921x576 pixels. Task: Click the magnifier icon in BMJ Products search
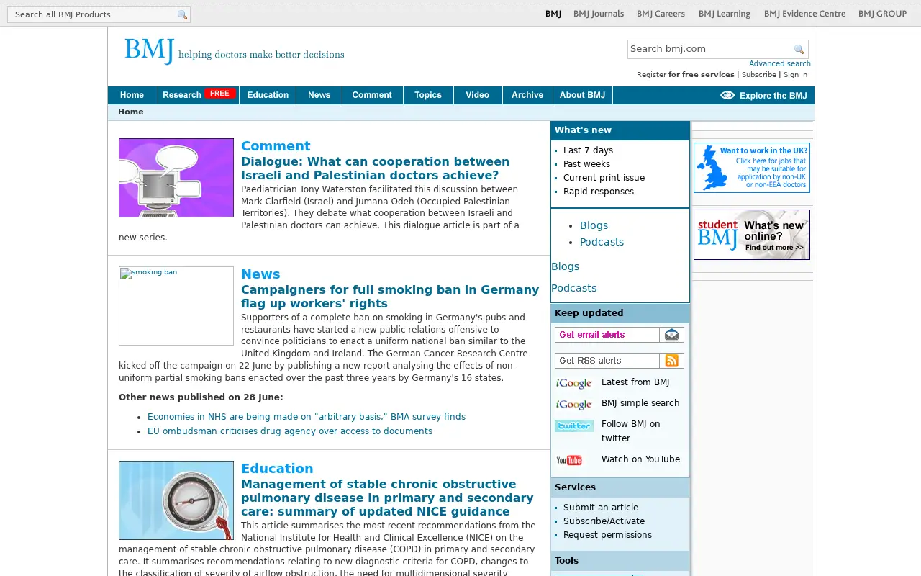coord(182,14)
